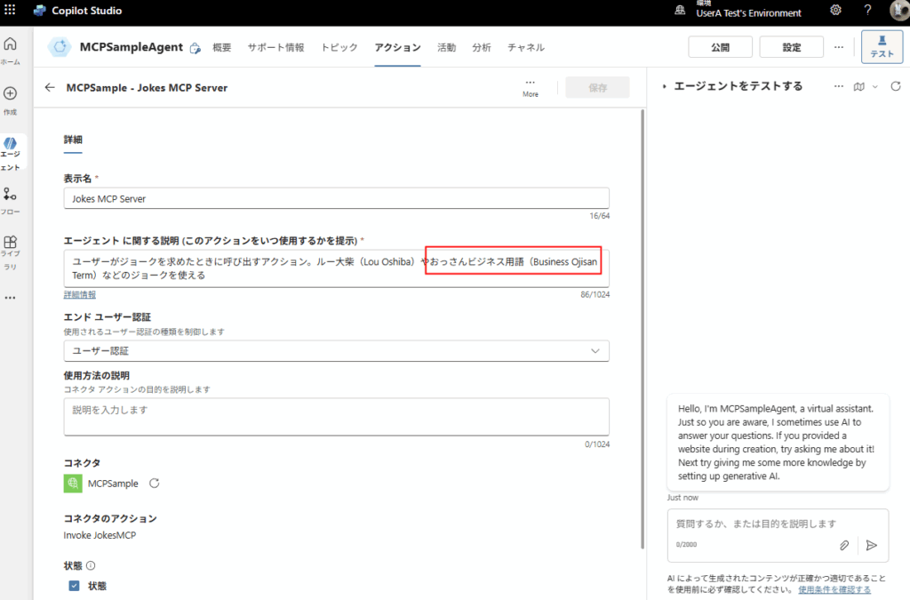The width and height of the screenshot is (910, 600).
Task: Open the help question mark icon
Action: point(867,10)
